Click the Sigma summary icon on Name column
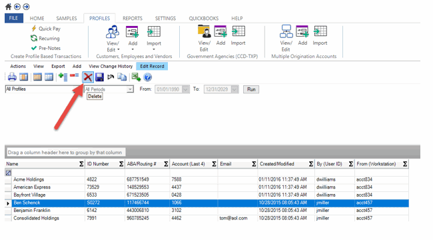 [x=81, y=164]
